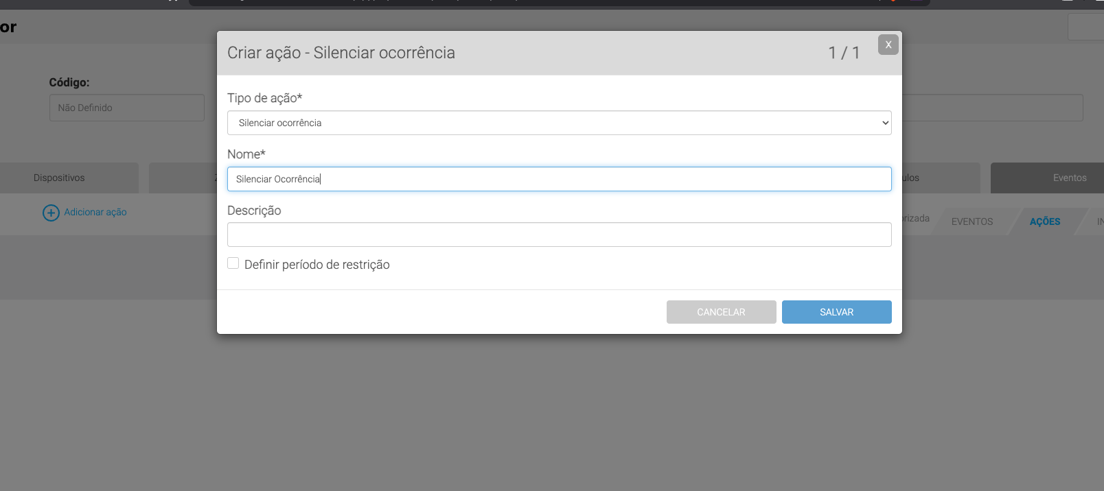Click into the Nome text field

559,179
